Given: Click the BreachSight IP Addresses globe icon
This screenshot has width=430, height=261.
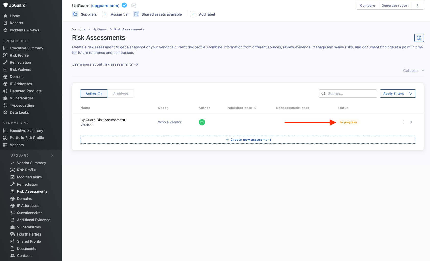Looking at the screenshot, I should tap(5, 84).
